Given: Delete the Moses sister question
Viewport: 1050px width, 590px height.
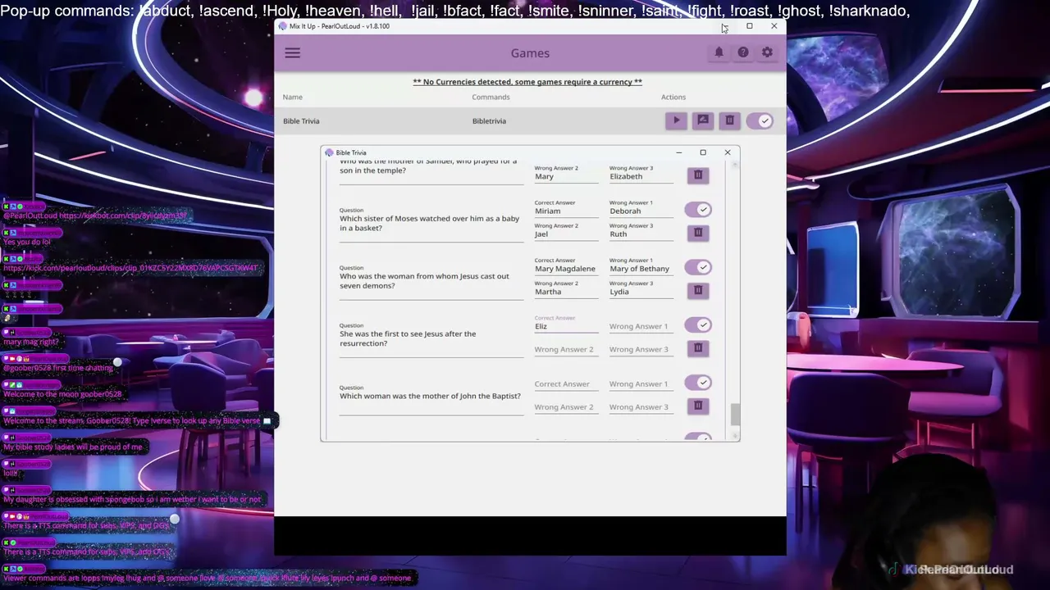Looking at the screenshot, I should click(698, 233).
